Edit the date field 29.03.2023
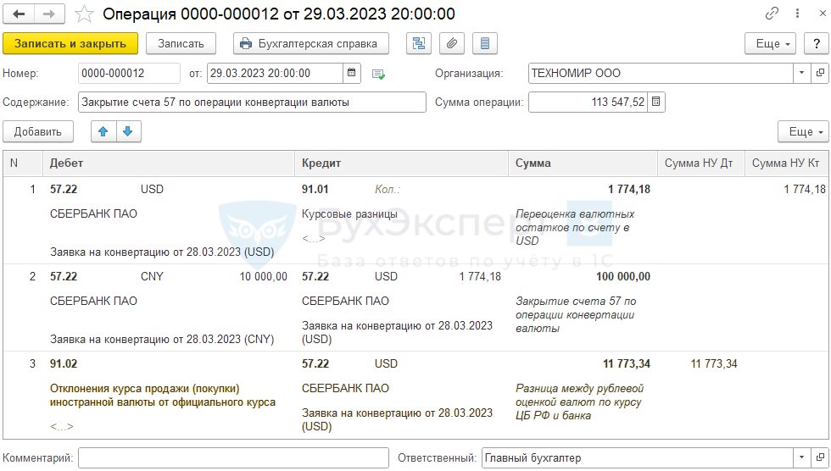Screen dimensions: 831x471 click(275, 73)
